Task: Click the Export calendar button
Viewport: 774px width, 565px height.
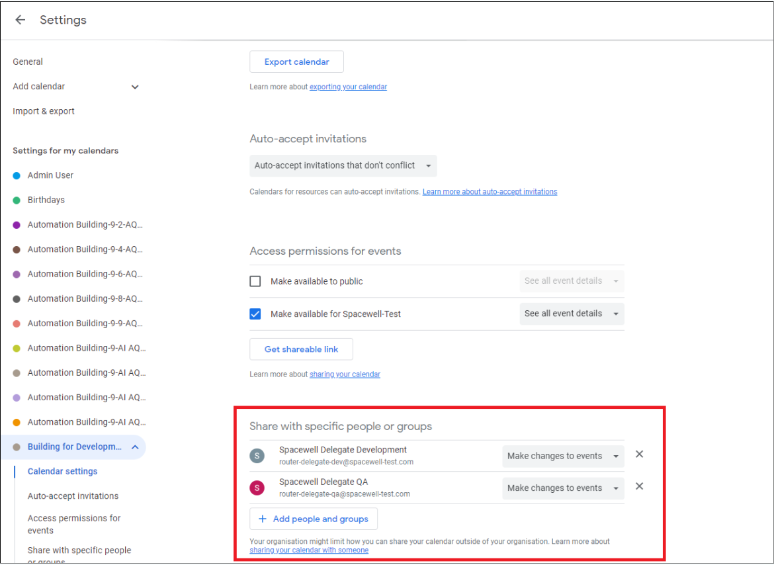Action: (x=296, y=62)
